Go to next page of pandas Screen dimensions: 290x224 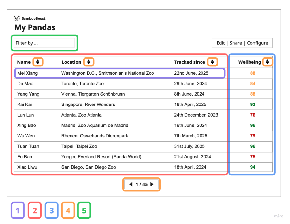[x=152, y=184]
